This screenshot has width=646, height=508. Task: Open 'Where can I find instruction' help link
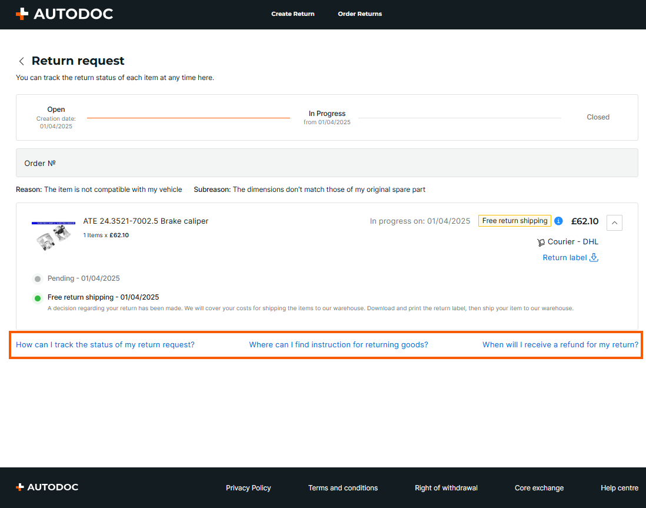click(x=338, y=345)
